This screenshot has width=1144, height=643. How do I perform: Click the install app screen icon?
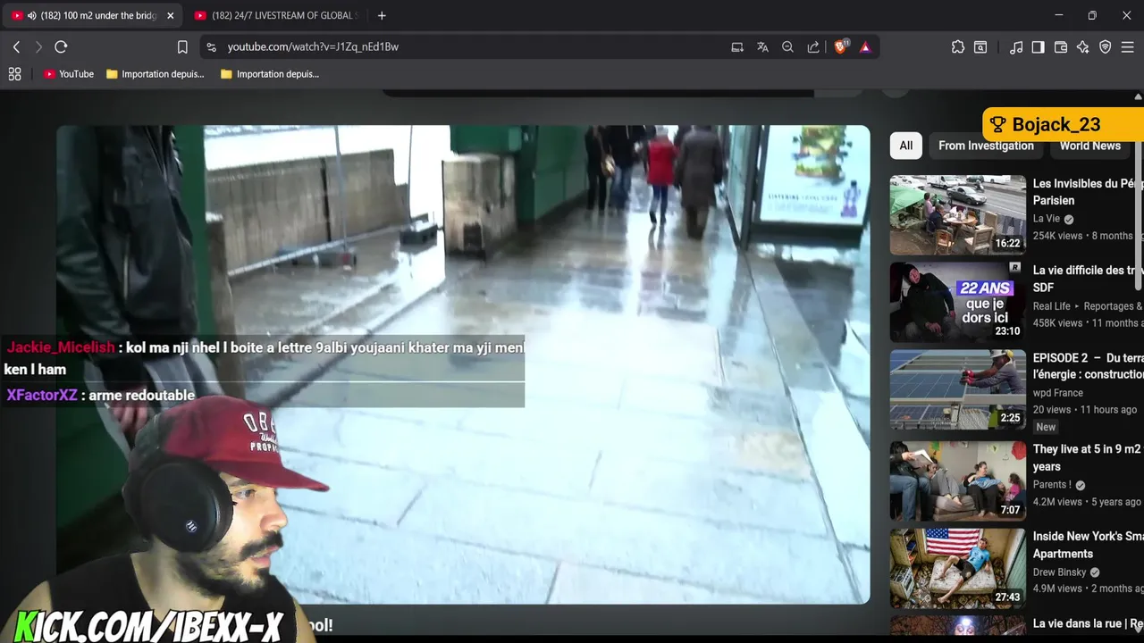[x=737, y=47]
